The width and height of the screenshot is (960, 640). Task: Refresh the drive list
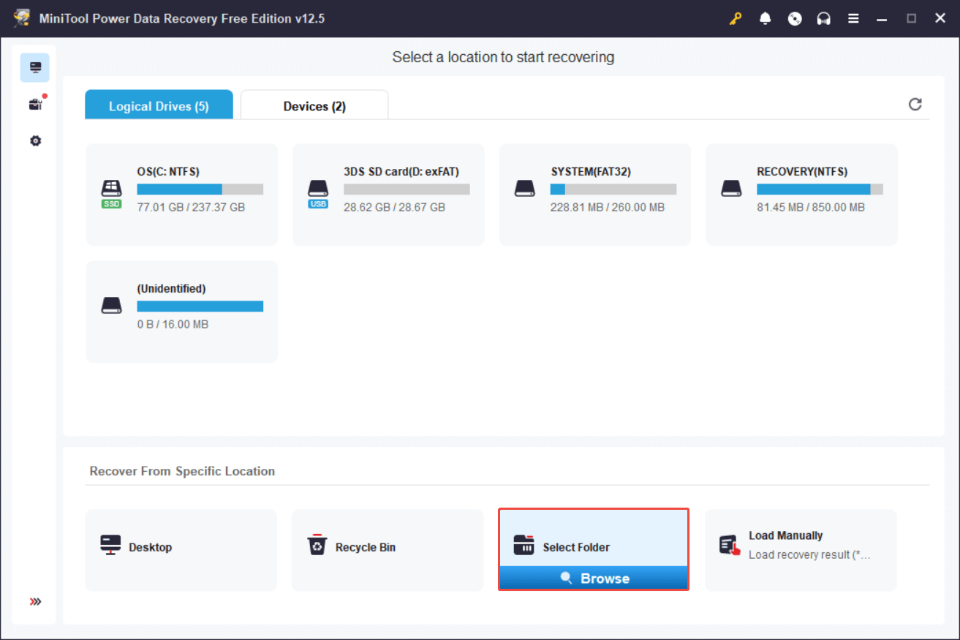[915, 105]
